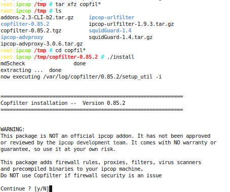230x192 pixels.
Task: Click the cd copfil* command text
Action: pyautogui.click(x=70, y=50)
